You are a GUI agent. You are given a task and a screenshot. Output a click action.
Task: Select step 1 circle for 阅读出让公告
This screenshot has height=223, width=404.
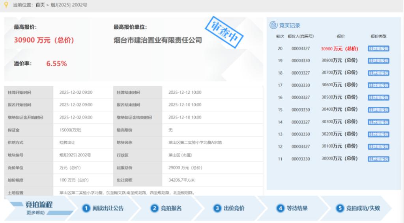point(86,208)
